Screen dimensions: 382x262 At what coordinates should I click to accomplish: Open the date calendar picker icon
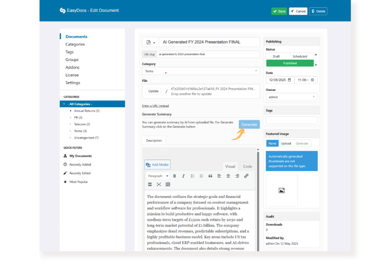290,80
